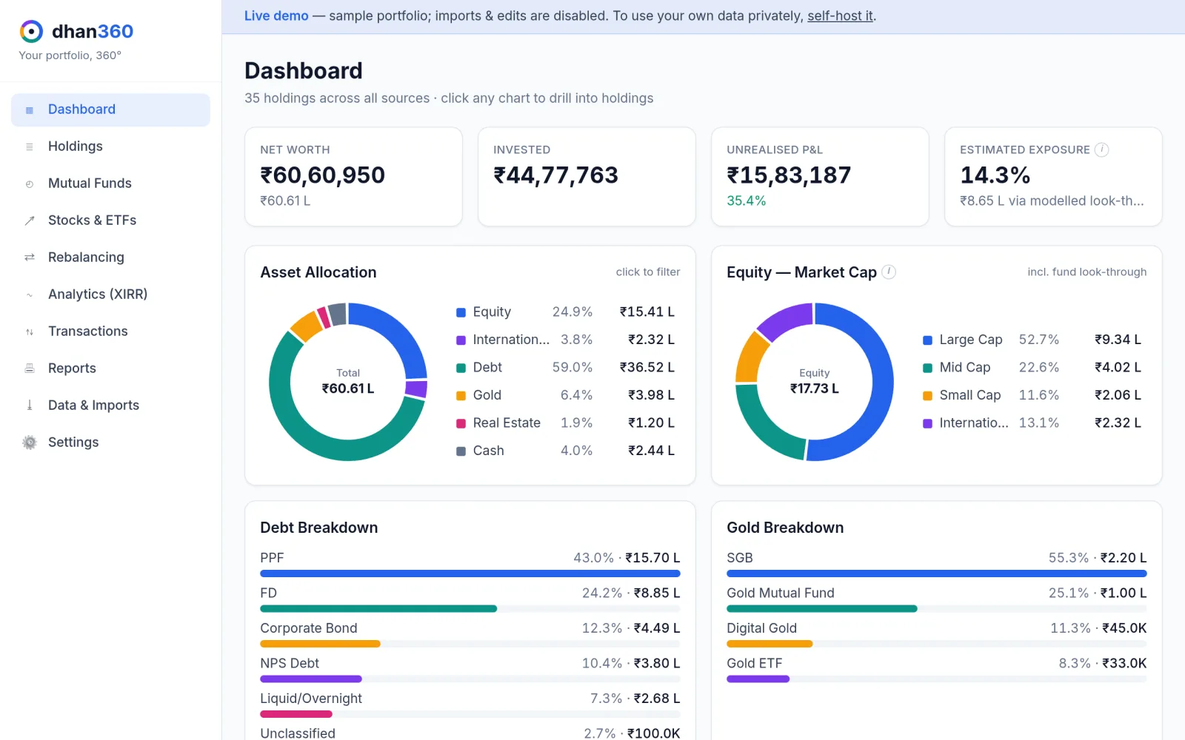Click the Gold Mutual Fund row
This screenshot has width=1185, height=740.
click(x=937, y=599)
